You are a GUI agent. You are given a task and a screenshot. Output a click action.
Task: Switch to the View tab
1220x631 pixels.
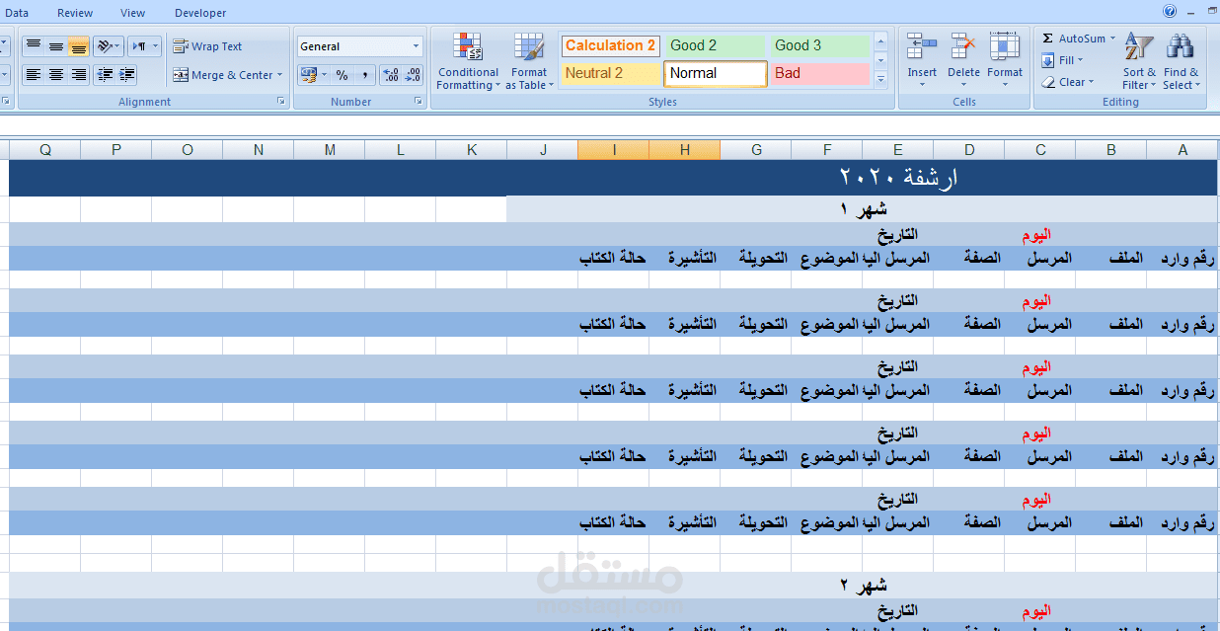(132, 13)
